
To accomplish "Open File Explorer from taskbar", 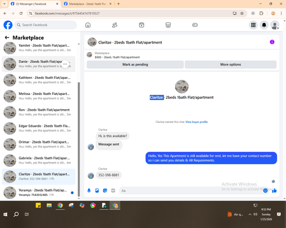I will tap(49, 205).
